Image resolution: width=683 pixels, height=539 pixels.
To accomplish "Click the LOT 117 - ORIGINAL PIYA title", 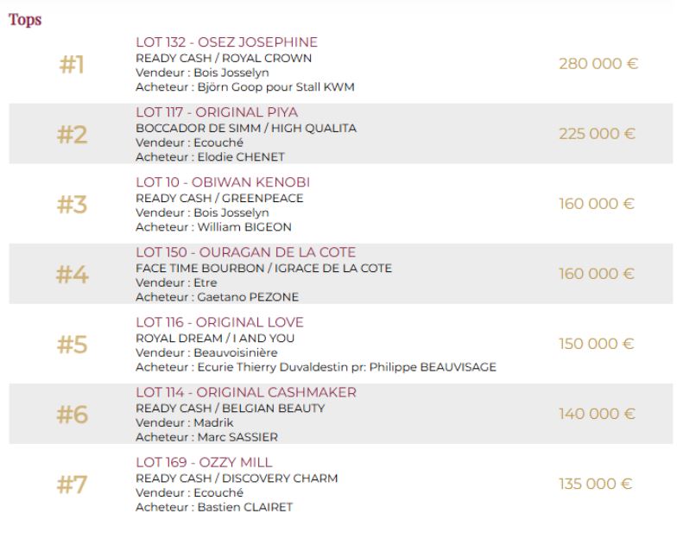I will tap(217, 112).
